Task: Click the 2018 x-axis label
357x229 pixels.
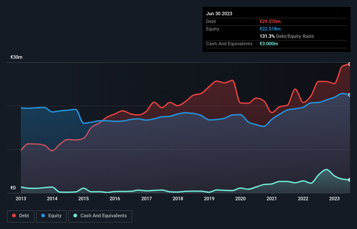Action: point(178,199)
